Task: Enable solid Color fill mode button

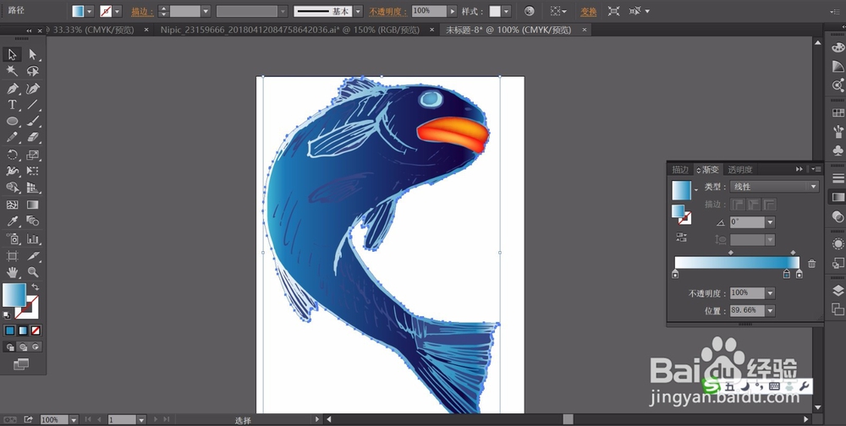Action: coord(9,330)
